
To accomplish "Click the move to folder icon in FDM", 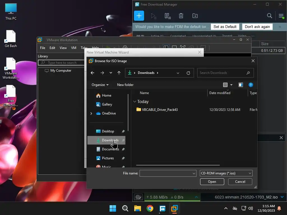I will click(x=195, y=16).
